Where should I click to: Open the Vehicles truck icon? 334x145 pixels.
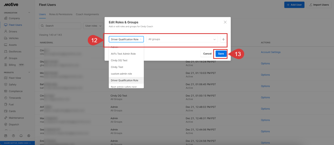coord(6,38)
